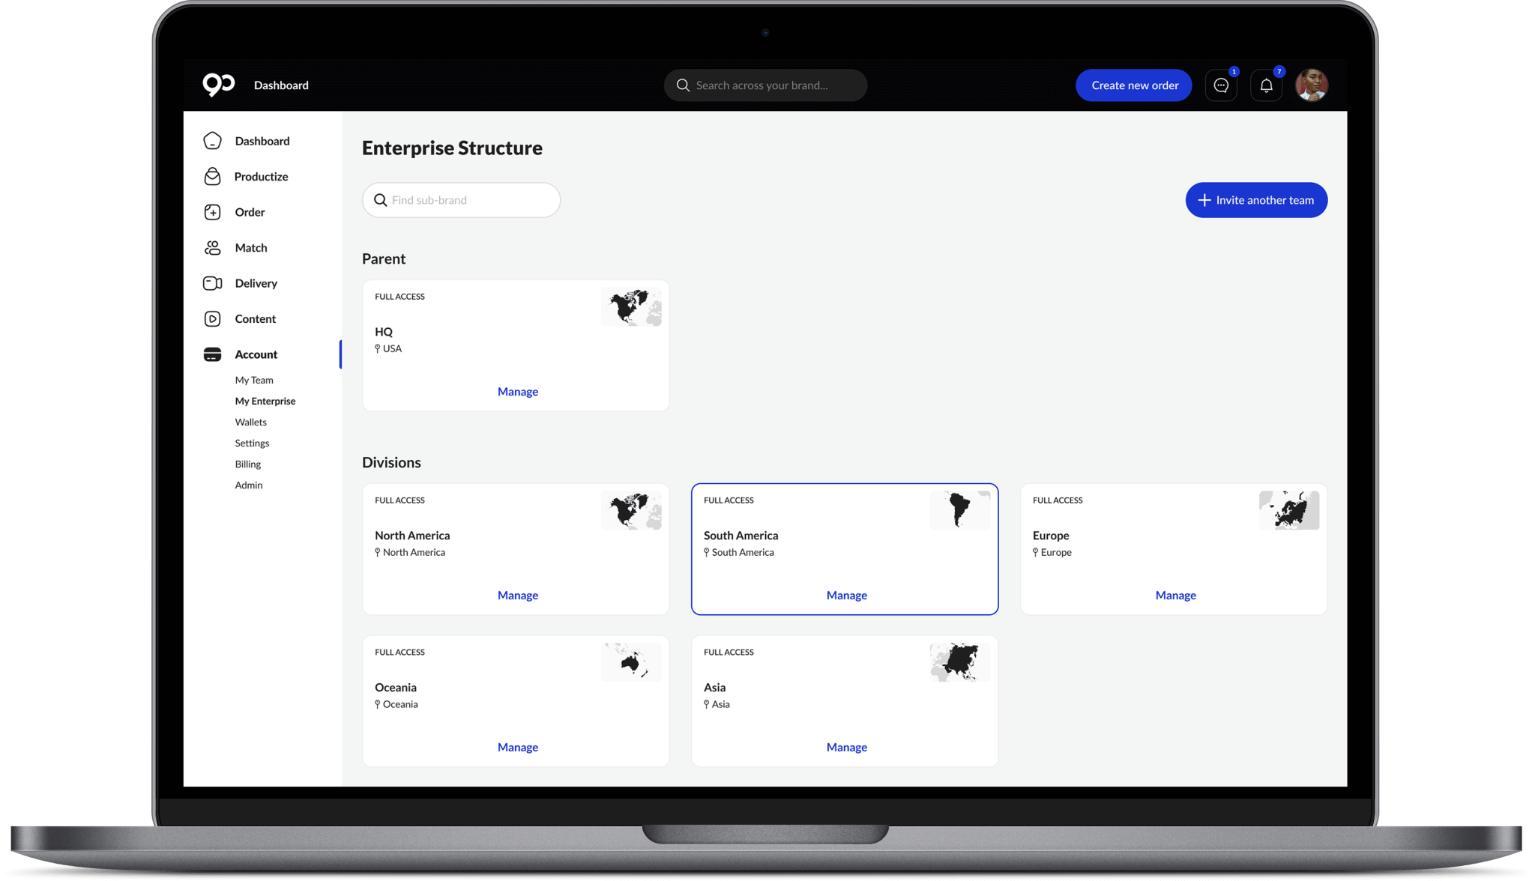The width and height of the screenshot is (1535, 881).
Task: Click the Delivery sidebar icon
Action: 212,282
